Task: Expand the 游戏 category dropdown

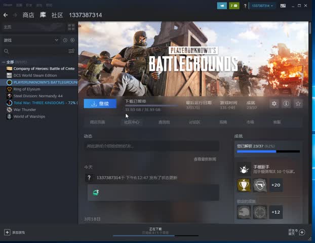Action: [x=56, y=40]
